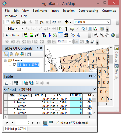Select by attributes in Table toolbar

pyautogui.click(x=26, y=83)
